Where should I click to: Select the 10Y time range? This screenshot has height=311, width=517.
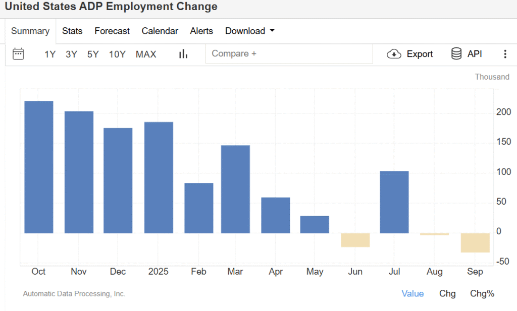pyautogui.click(x=117, y=54)
